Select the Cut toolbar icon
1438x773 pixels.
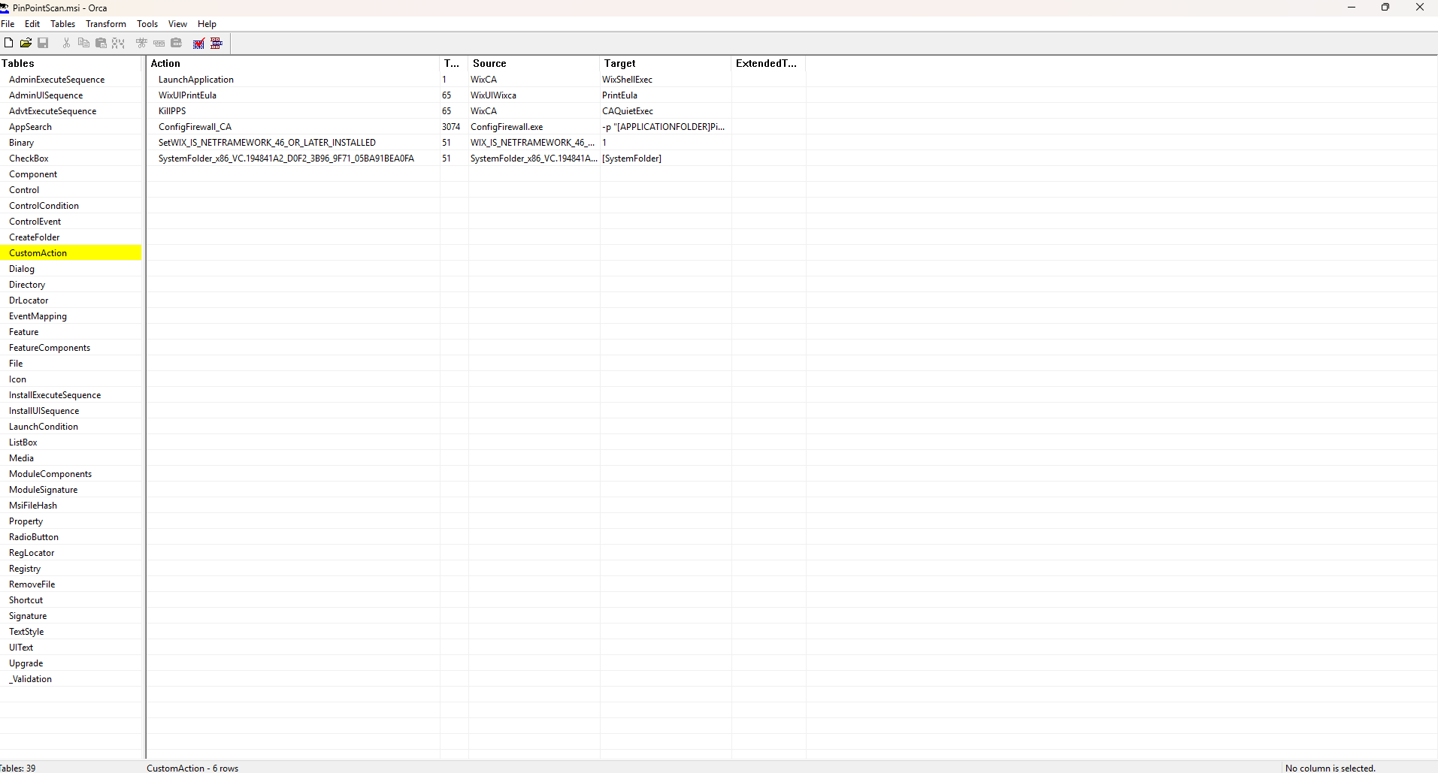click(65, 43)
